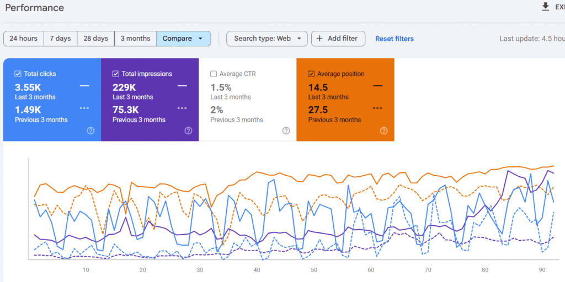This screenshot has height=282, width=565.
Task: Click the dashed line legend in Total impressions
Action: point(182,109)
